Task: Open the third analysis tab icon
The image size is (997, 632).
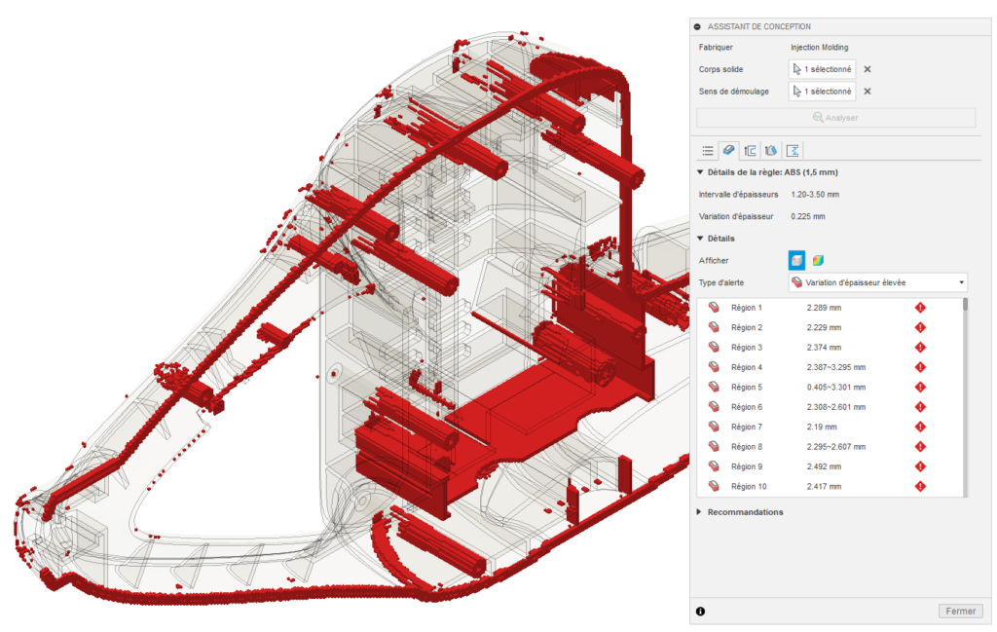Action: [750, 150]
